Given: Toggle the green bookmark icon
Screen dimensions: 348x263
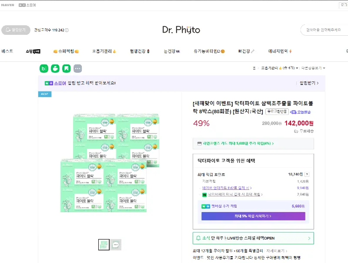Looking at the screenshot, I should 66,68.
